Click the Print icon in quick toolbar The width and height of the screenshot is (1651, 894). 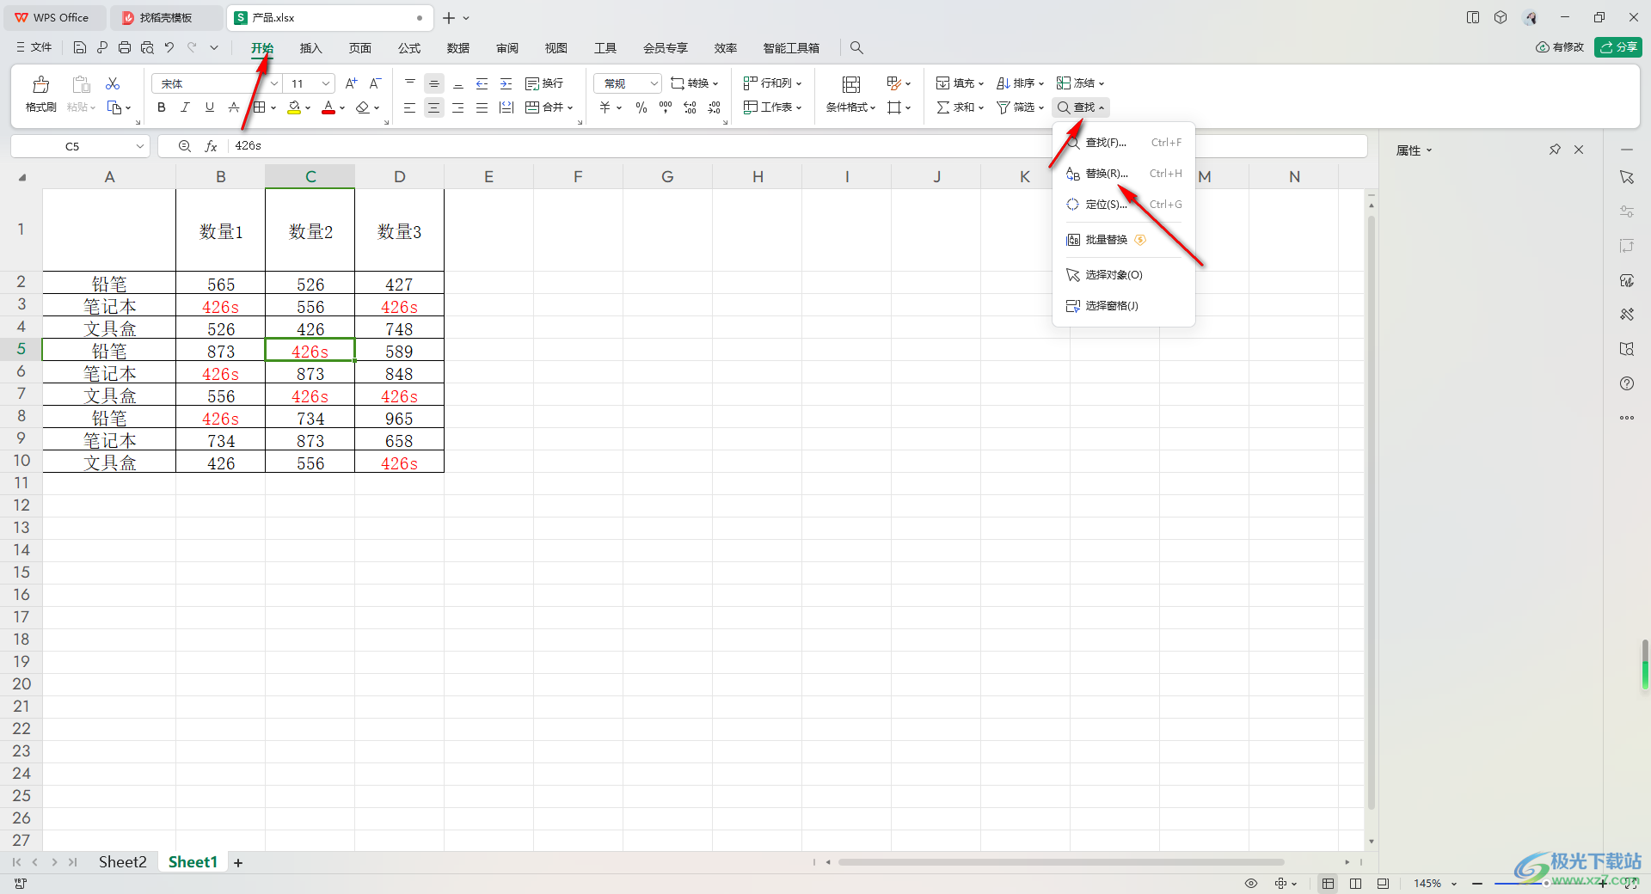click(125, 48)
